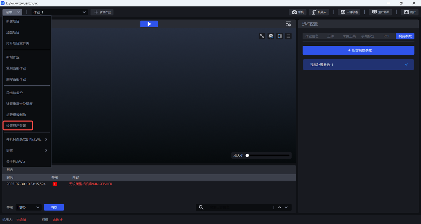Open the 相机 camera panel
Screen dimensions: 421x224
[298, 12]
